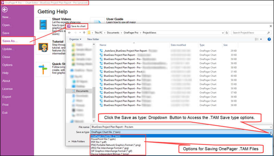This screenshot has width=274, height=156.
Task: Open the Organize dropdown menu
Action: pos(75,39)
